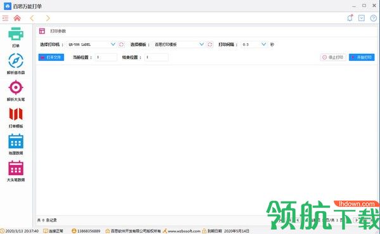This screenshot has height=234, width=380.
Task: Click the 当前位置 input field
Action: 106,57
